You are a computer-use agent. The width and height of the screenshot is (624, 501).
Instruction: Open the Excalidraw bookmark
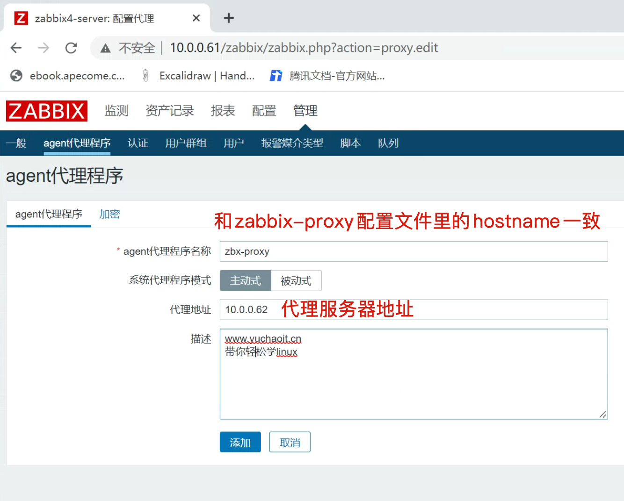tap(198, 76)
